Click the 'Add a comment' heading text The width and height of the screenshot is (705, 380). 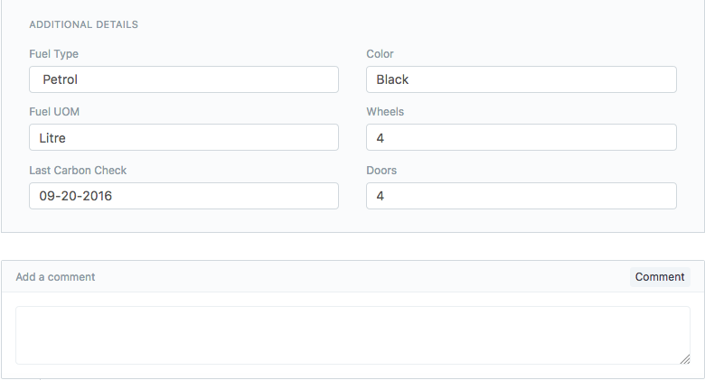pyautogui.click(x=55, y=277)
